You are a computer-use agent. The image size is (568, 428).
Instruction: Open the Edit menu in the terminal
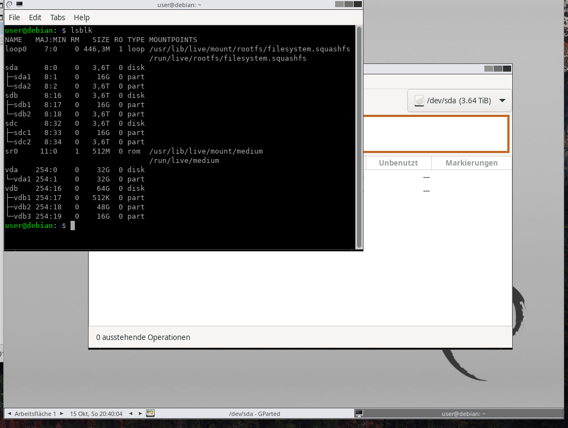pos(35,17)
